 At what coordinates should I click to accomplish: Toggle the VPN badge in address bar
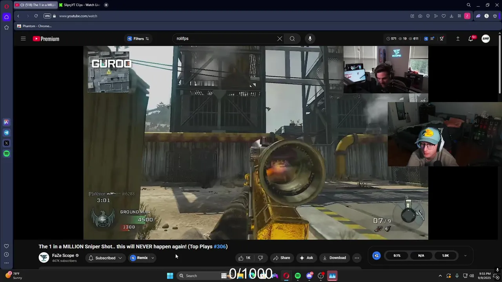point(47,16)
